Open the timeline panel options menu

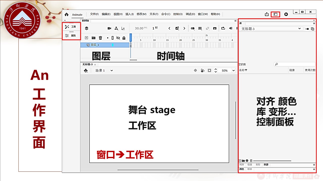click(x=235, y=21)
